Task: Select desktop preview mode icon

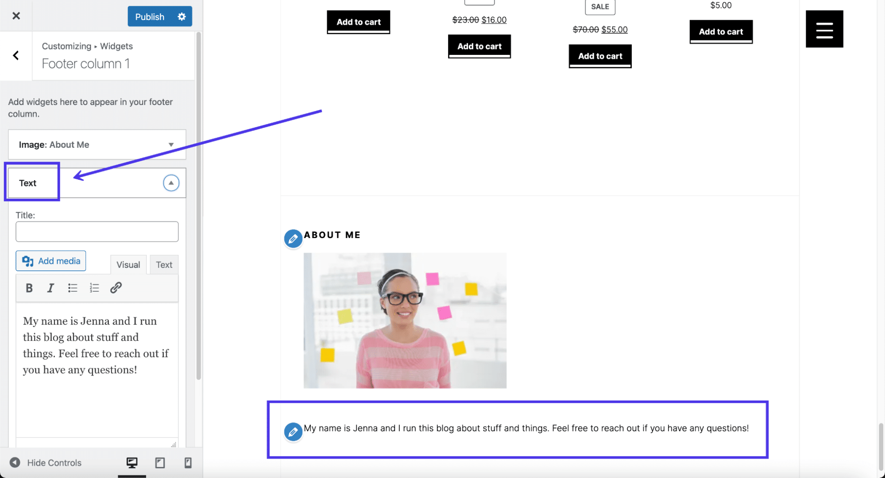Action: 132,463
